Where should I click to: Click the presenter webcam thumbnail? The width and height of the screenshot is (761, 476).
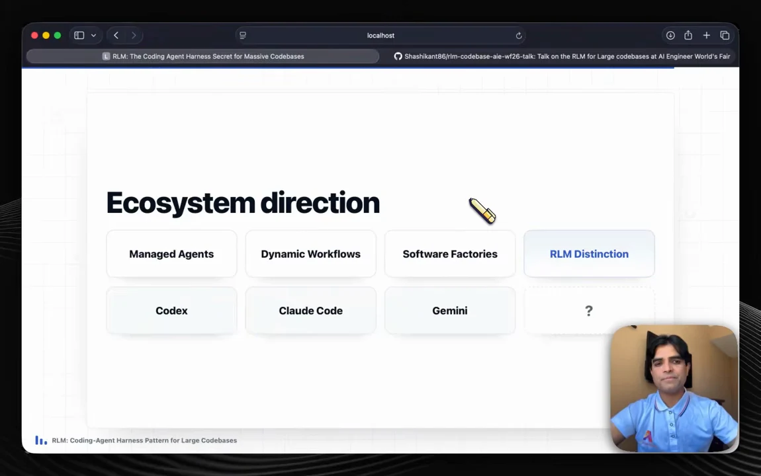(674, 388)
